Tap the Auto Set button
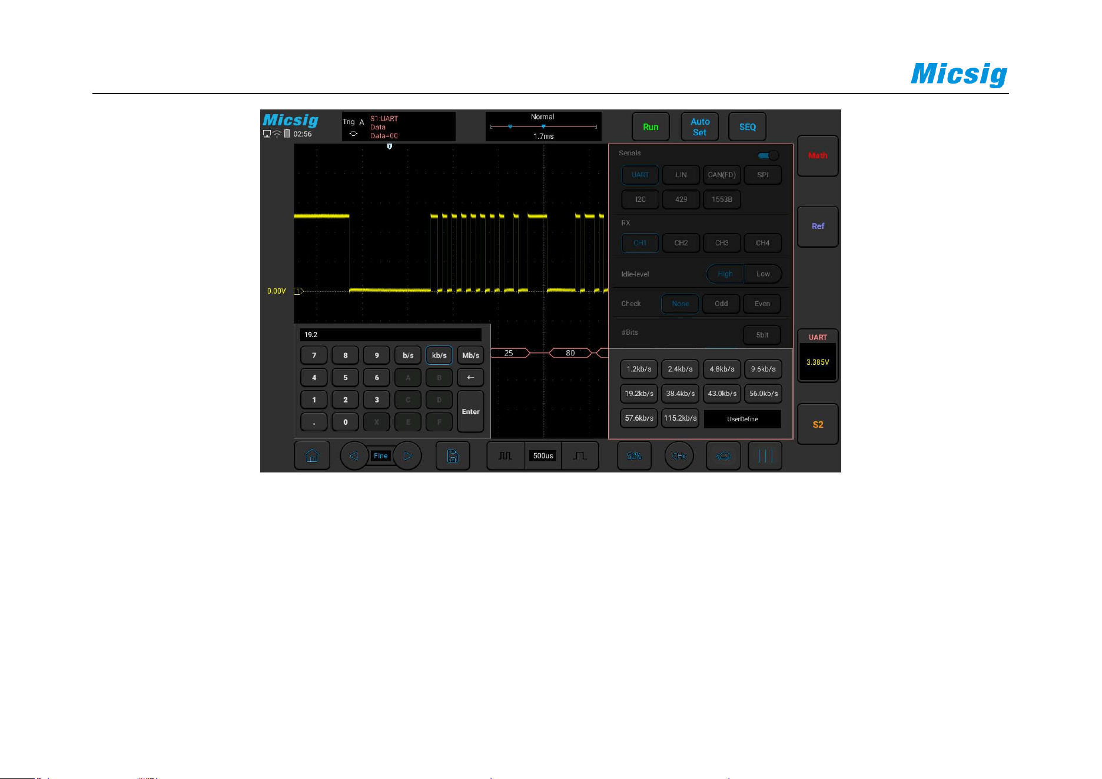1102x779 pixels. click(700, 127)
